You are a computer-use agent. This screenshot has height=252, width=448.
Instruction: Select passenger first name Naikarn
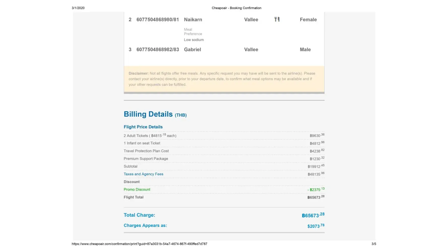[193, 20]
